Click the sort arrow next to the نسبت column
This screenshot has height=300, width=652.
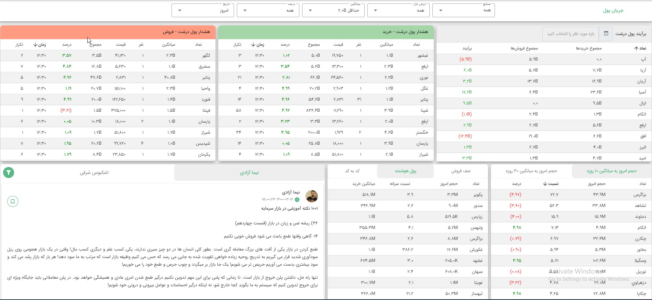[545, 184]
